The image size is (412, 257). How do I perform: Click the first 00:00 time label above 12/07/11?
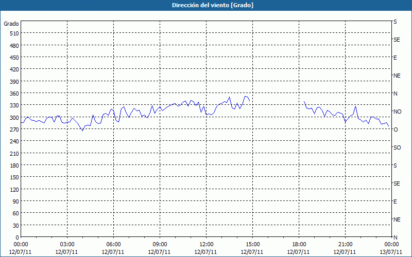tap(21, 245)
